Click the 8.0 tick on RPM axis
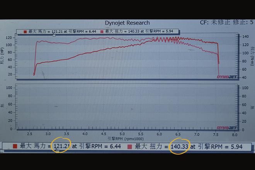The image size is (255, 170). point(235,135)
